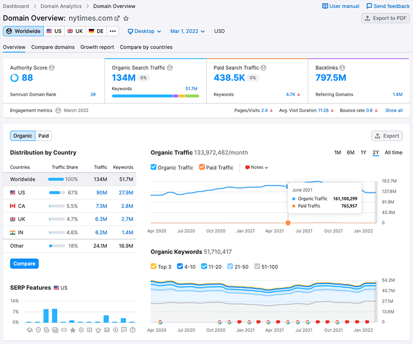Click the Export to PDF button
Screen dimensions: 413x344
[x=385, y=18]
